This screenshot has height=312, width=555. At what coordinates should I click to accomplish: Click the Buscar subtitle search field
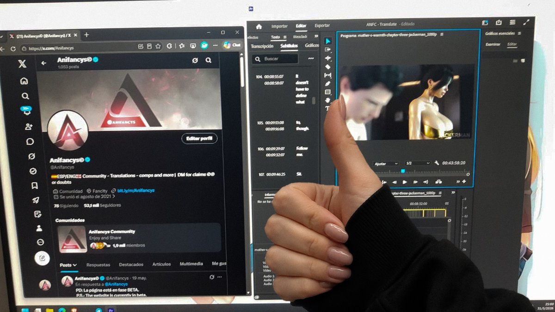tap(275, 59)
